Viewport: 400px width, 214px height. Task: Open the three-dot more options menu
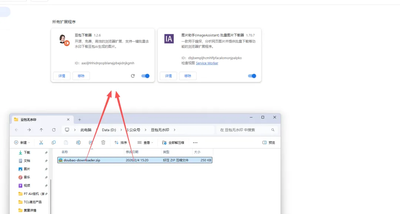tap(195, 143)
